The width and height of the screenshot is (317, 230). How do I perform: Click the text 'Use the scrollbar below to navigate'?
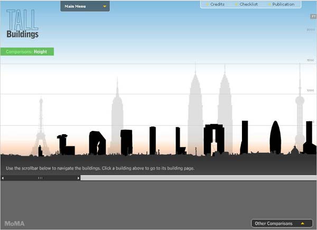(x=40, y=168)
